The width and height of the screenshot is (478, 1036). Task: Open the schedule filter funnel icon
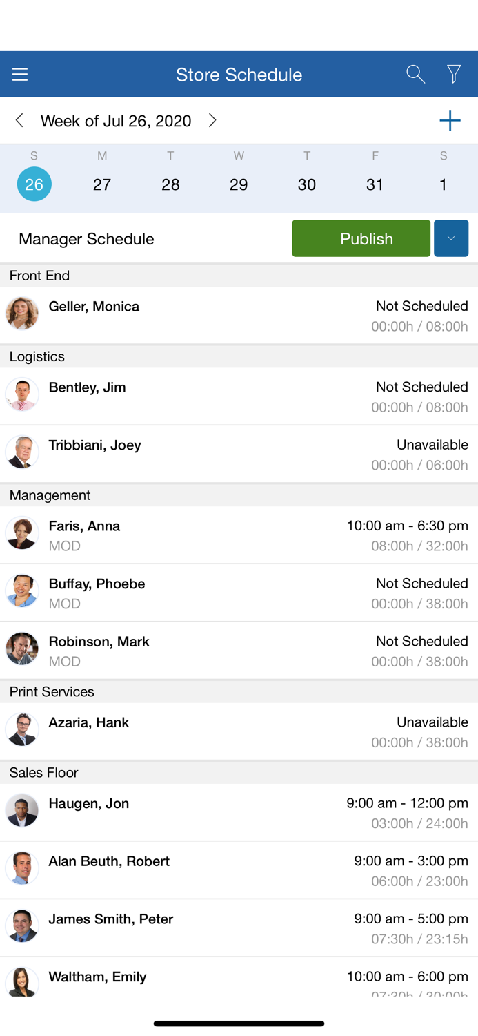coord(454,74)
